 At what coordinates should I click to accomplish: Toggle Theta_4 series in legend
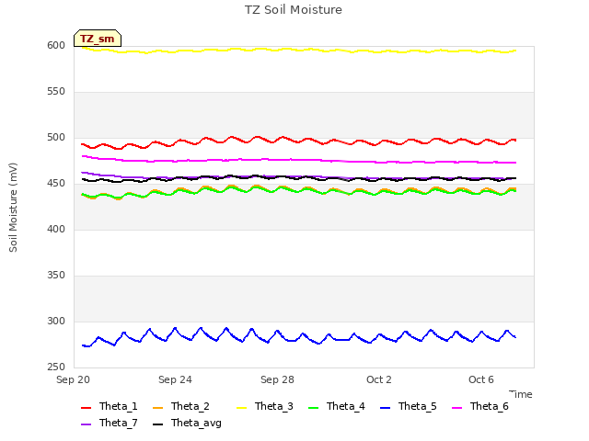coord(337,406)
